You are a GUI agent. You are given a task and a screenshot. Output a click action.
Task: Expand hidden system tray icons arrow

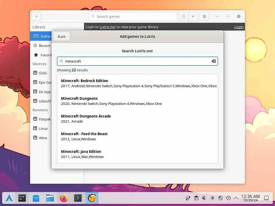tap(236, 198)
